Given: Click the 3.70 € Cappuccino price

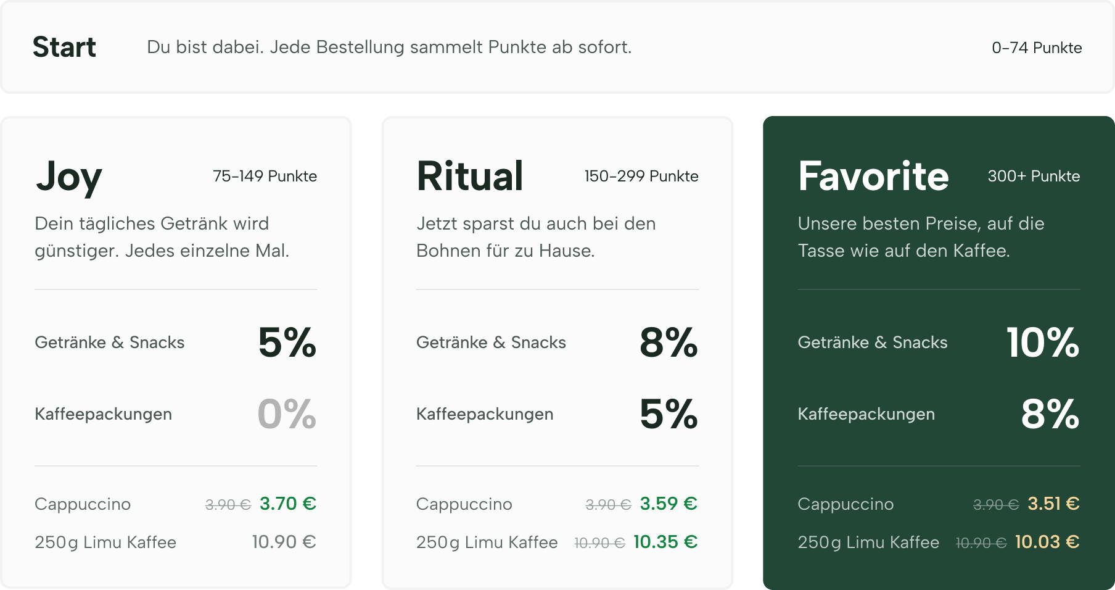Looking at the screenshot, I should pyautogui.click(x=288, y=504).
